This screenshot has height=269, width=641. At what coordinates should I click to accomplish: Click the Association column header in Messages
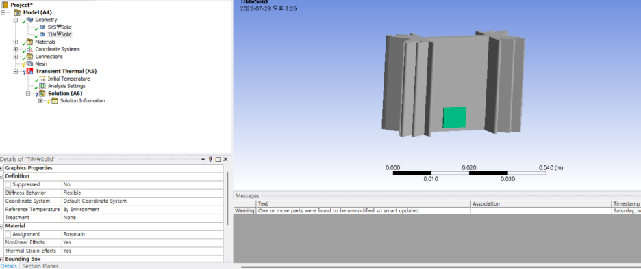[x=541, y=203]
